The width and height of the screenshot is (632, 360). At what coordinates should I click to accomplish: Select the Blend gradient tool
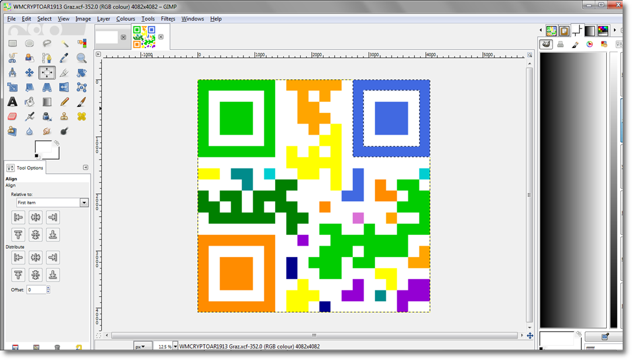point(47,102)
